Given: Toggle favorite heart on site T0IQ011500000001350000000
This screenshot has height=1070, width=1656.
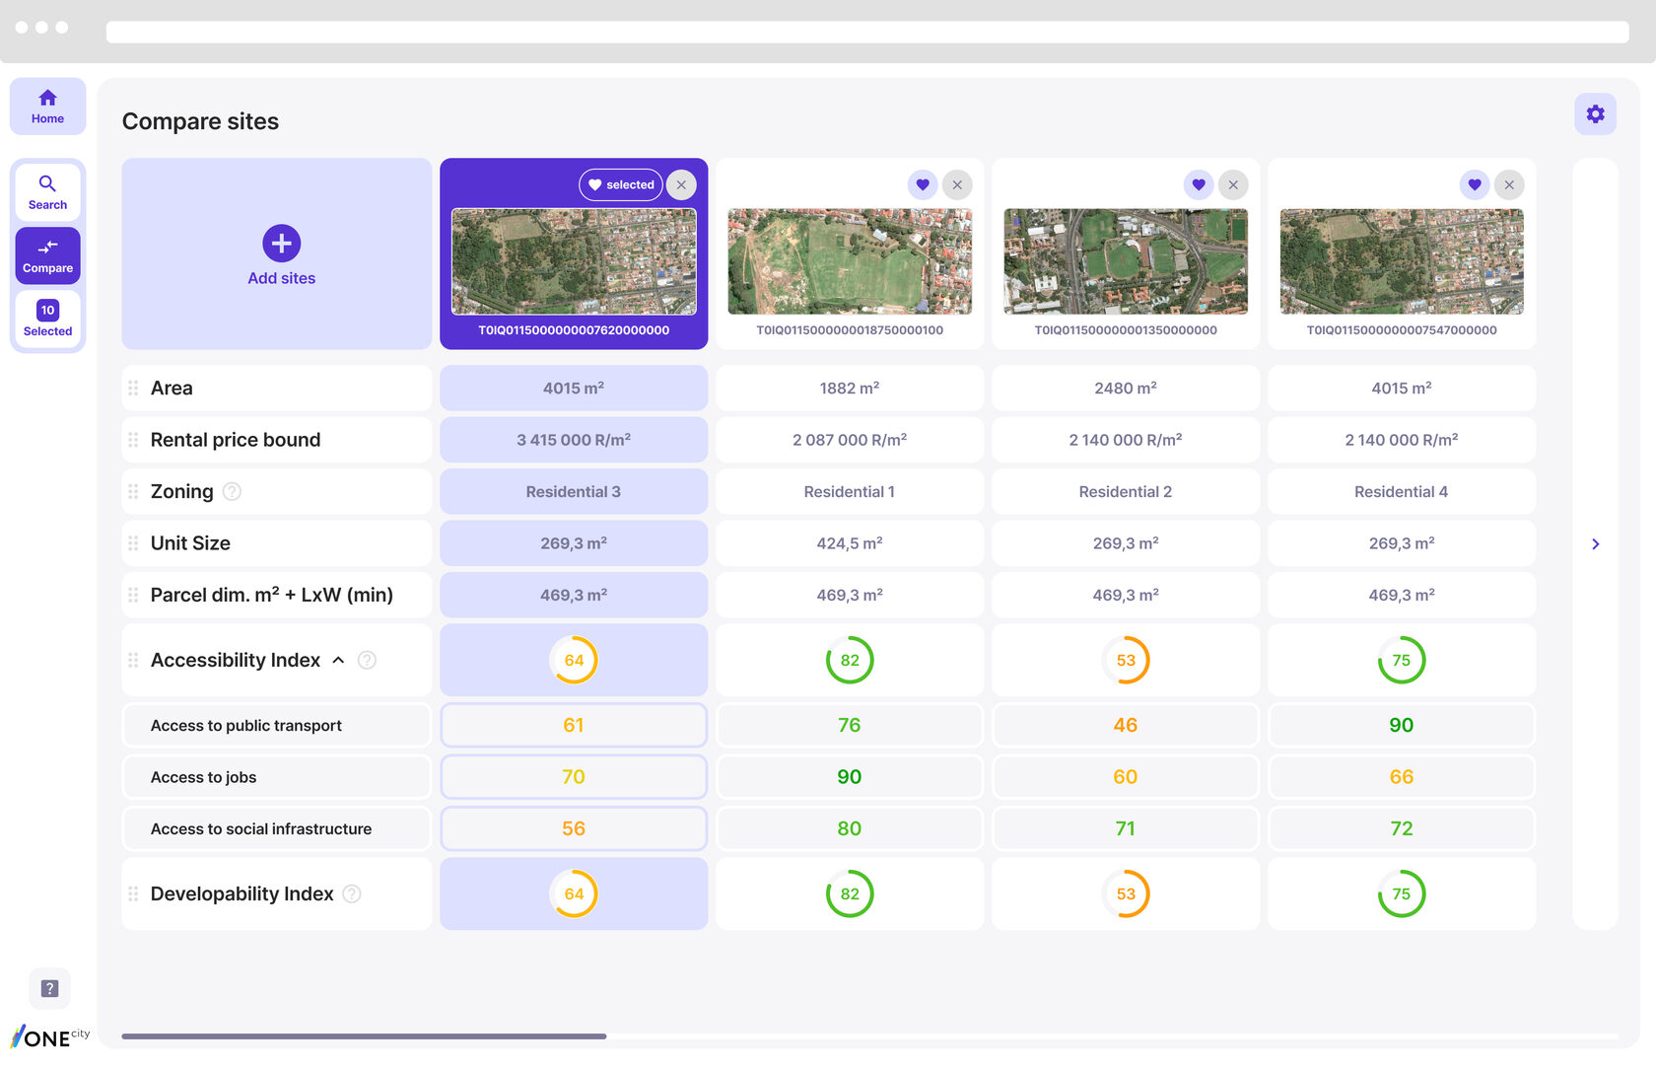Looking at the screenshot, I should pyautogui.click(x=1199, y=184).
